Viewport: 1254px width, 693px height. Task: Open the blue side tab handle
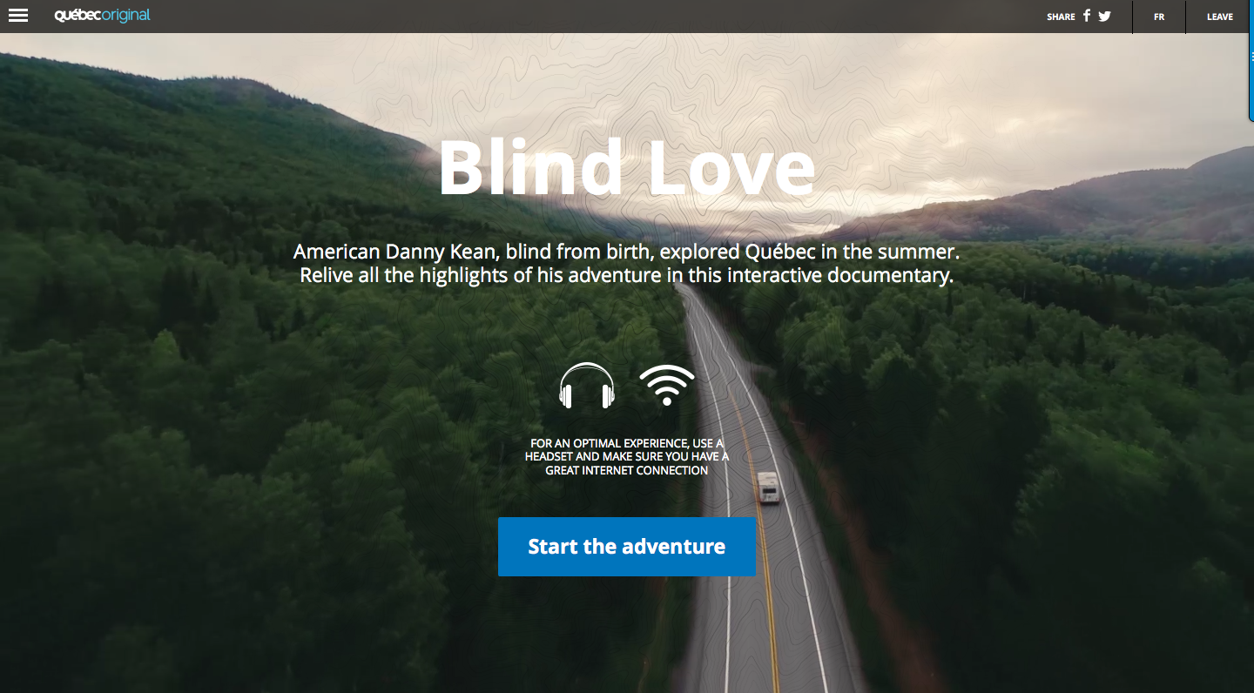(x=1251, y=56)
